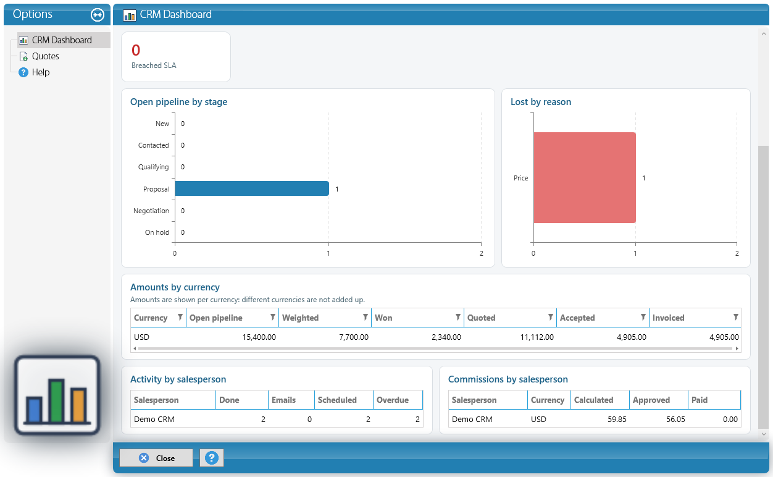Image resolution: width=773 pixels, height=477 pixels.
Task: Click the CRM Dashboard title bar chart icon
Action: tap(130, 15)
